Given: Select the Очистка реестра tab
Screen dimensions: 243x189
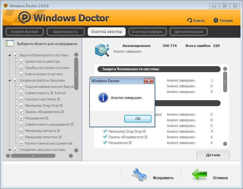Looking at the screenshot, I should pyautogui.click(x=107, y=32).
